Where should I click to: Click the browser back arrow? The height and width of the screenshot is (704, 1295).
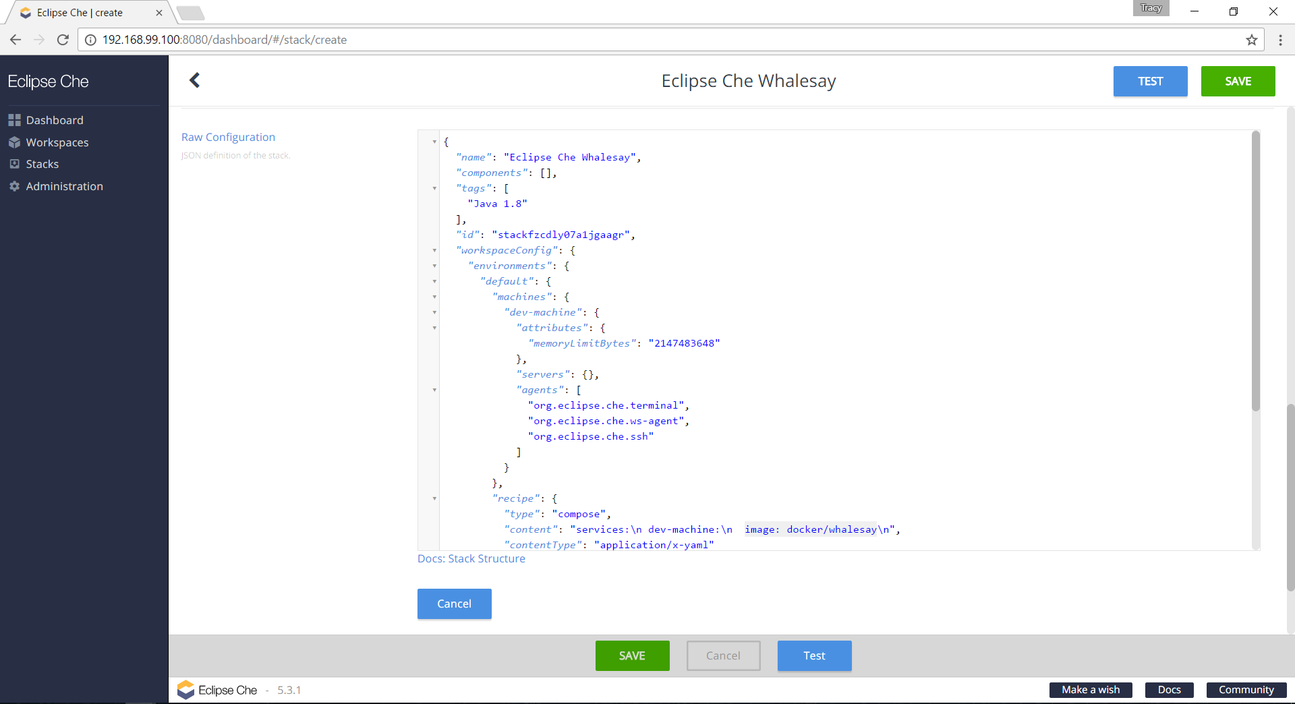pos(16,40)
